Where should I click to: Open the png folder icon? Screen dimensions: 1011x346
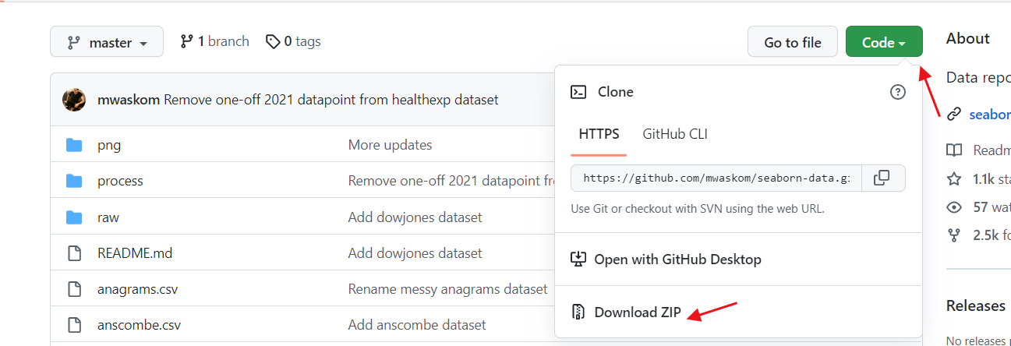pos(74,145)
